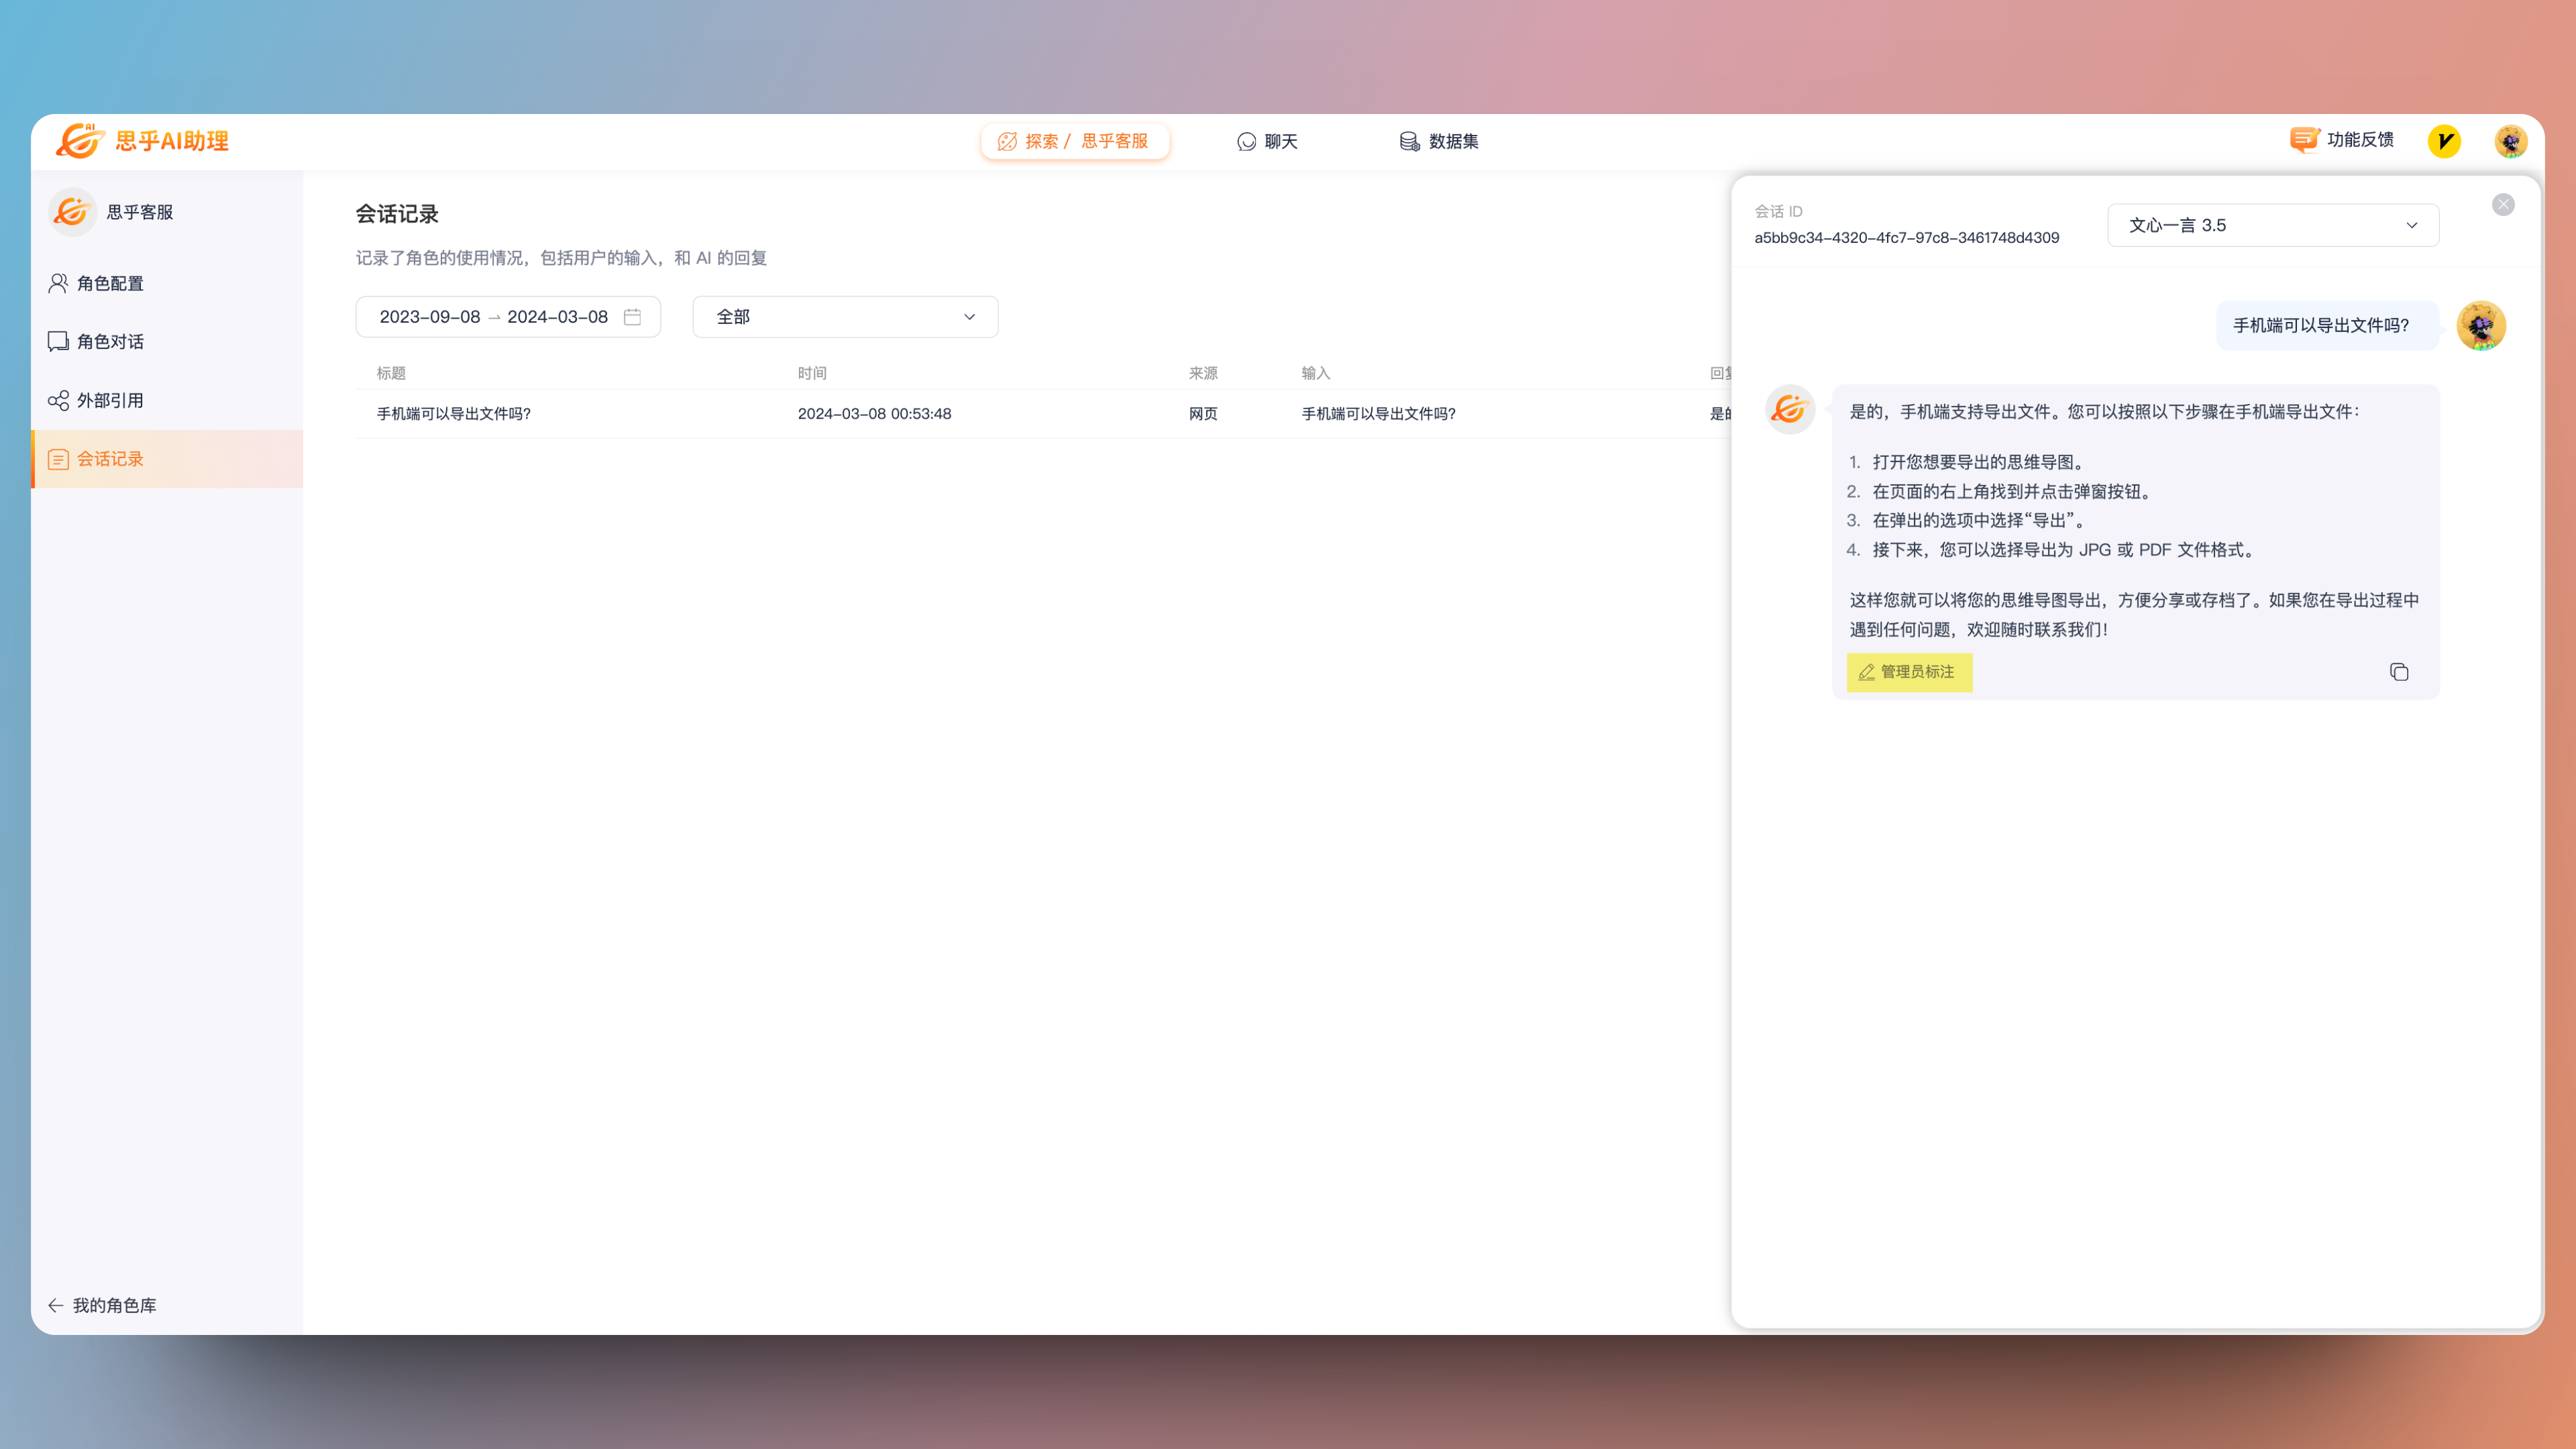Click the 思乎AI助理 logo
The width and height of the screenshot is (2576, 1449).
coord(143,141)
